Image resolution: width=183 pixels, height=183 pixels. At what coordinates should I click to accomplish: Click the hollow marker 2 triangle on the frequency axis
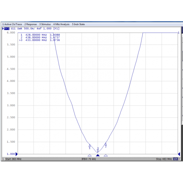tap(105, 155)
